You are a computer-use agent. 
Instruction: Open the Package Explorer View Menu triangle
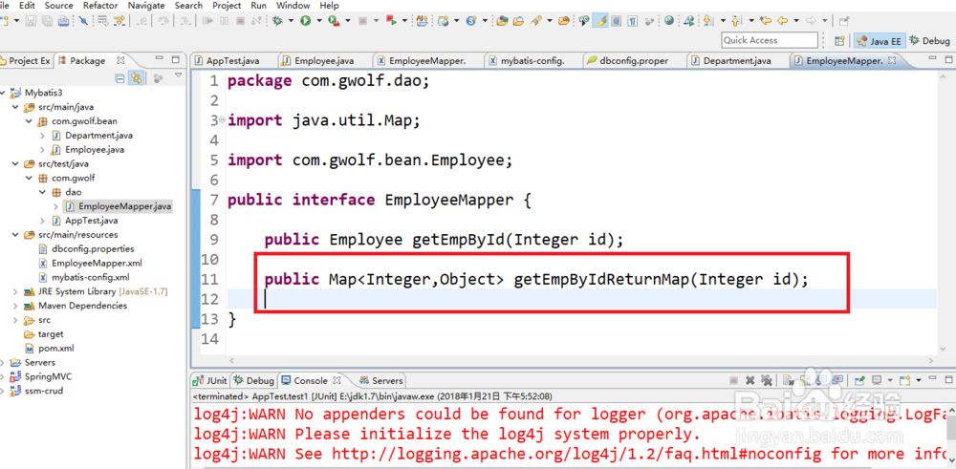(x=178, y=76)
